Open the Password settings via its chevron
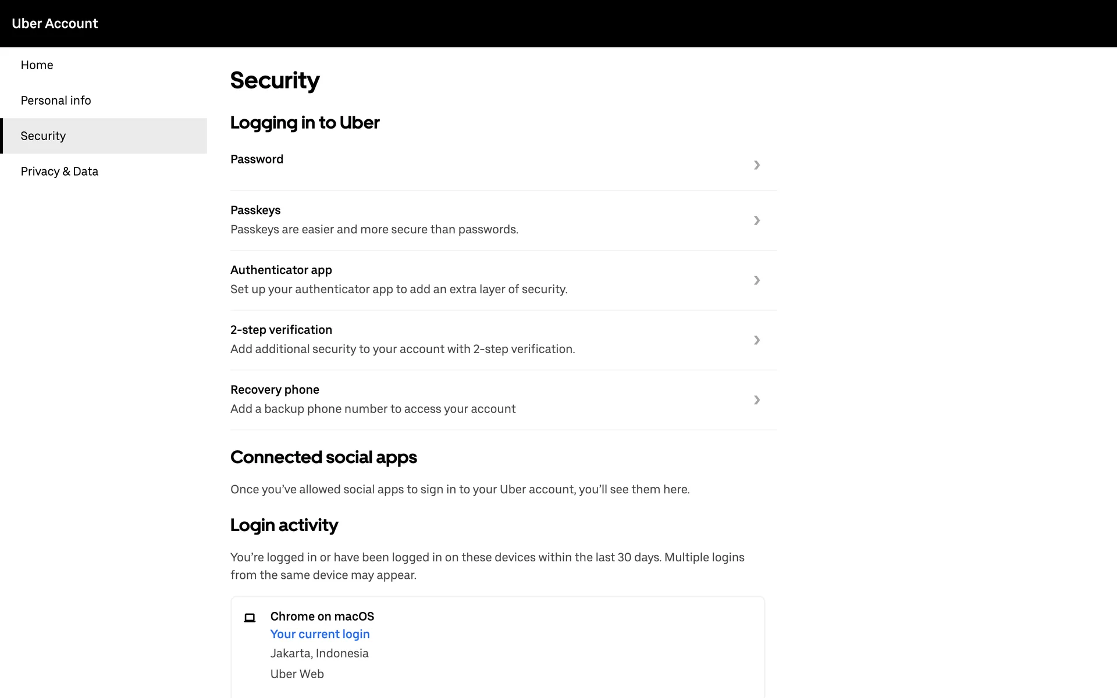Screen dimensions: 1117x698 (x=756, y=165)
